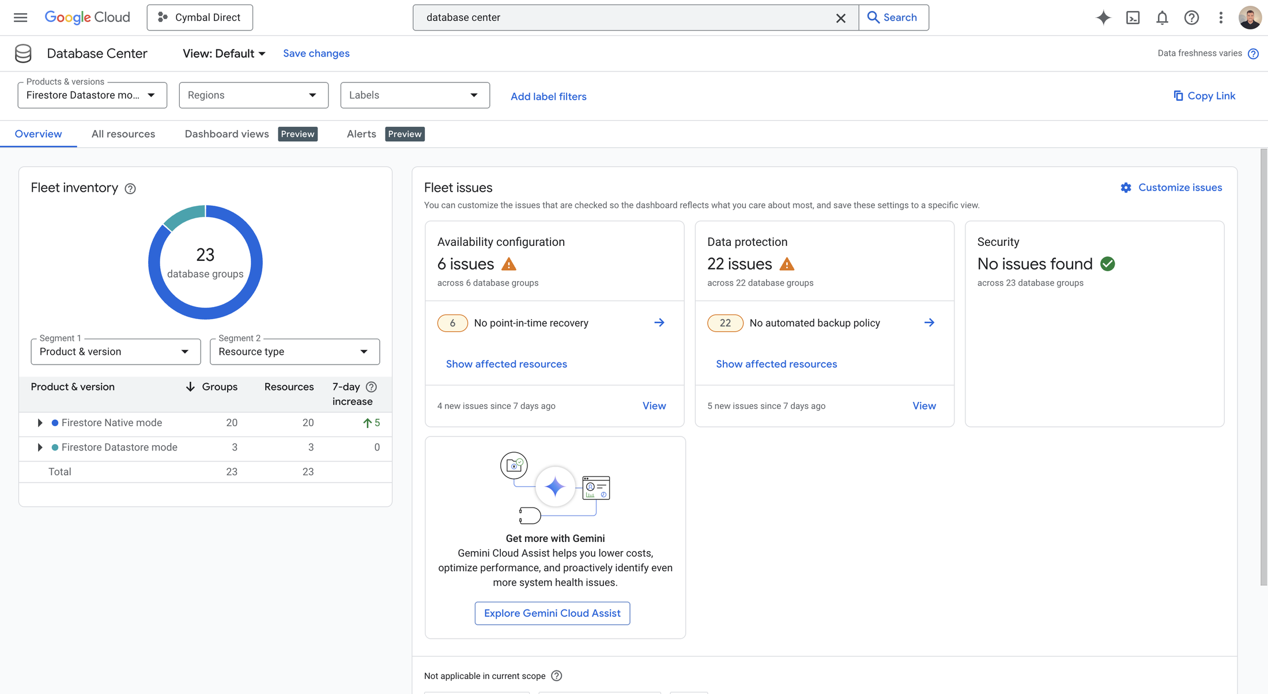
Task: Show affected resources for Availability configuration
Action: [507, 364]
